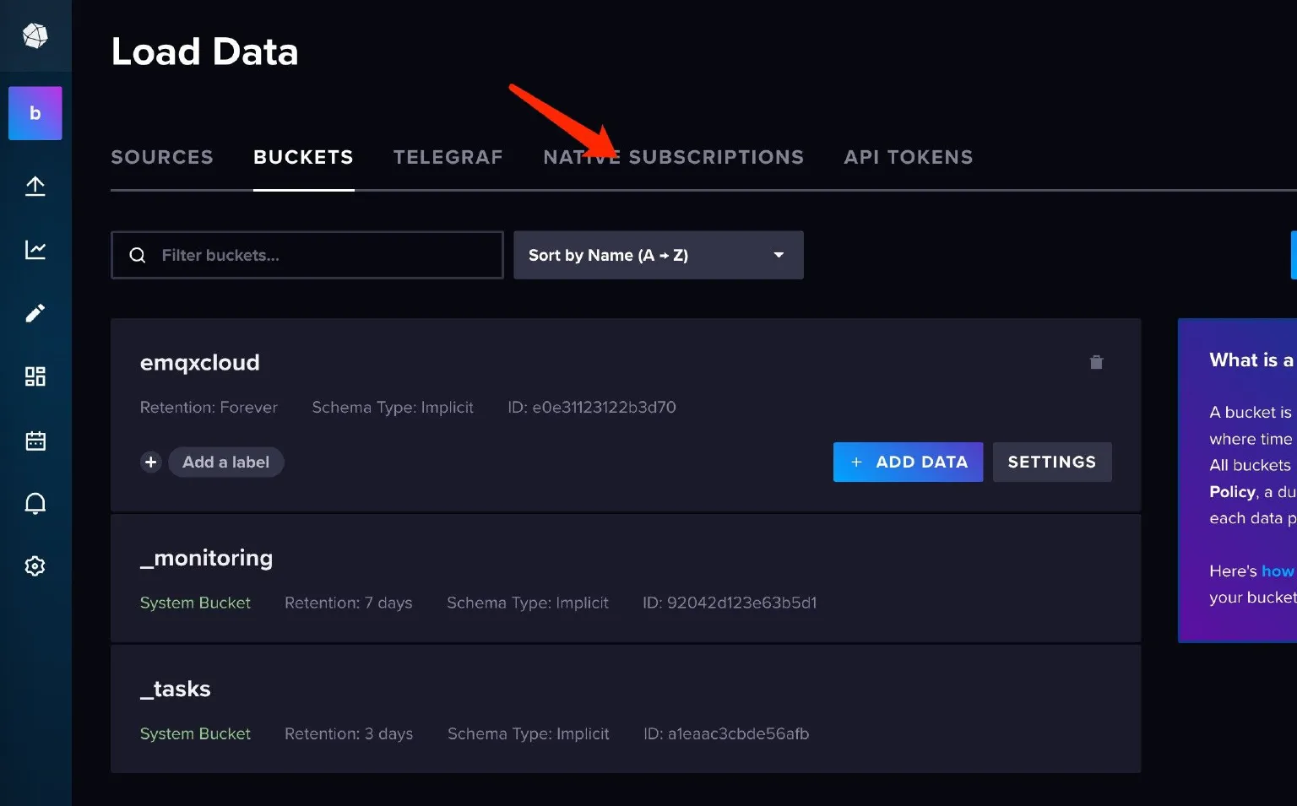
Task: Open the API TOKENS tab
Action: pos(908,157)
